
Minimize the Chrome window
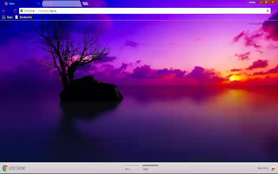point(261,2)
